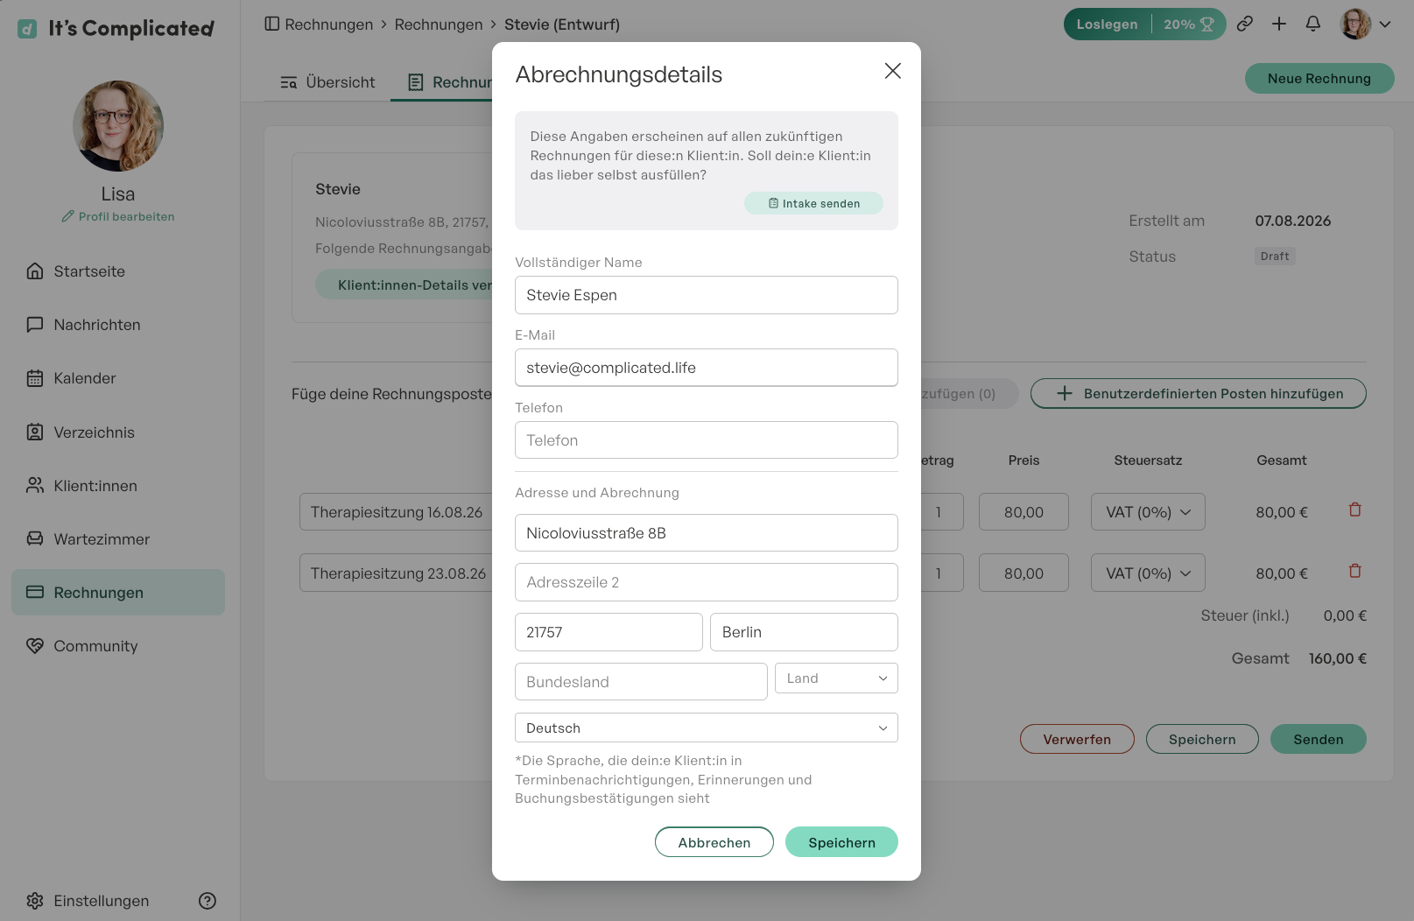Expand the Deutsch language dropdown

pyautogui.click(x=707, y=728)
